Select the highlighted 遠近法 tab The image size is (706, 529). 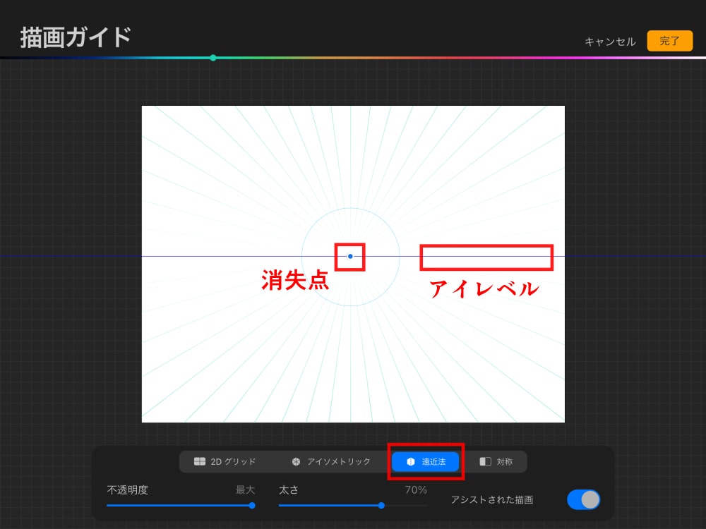click(424, 461)
